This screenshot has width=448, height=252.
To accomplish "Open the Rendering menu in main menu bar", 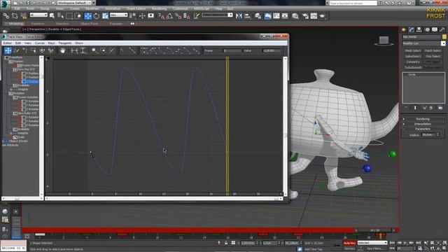I will pyautogui.click(x=159, y=8).
